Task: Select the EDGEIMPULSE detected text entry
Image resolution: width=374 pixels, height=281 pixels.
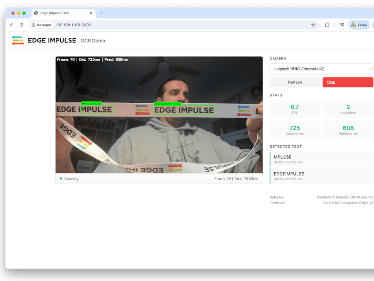Action: (321, 176)
